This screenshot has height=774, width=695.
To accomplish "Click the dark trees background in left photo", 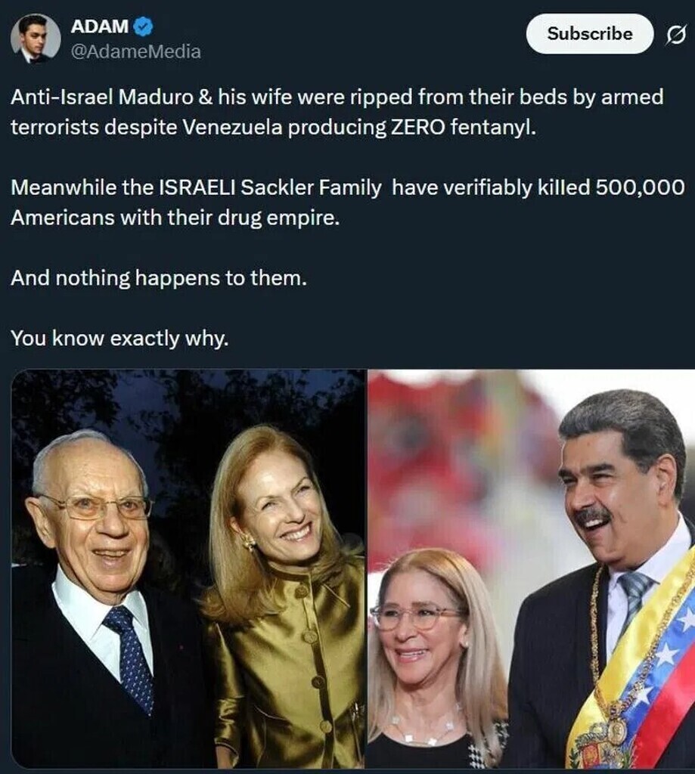I will (188, 410).
